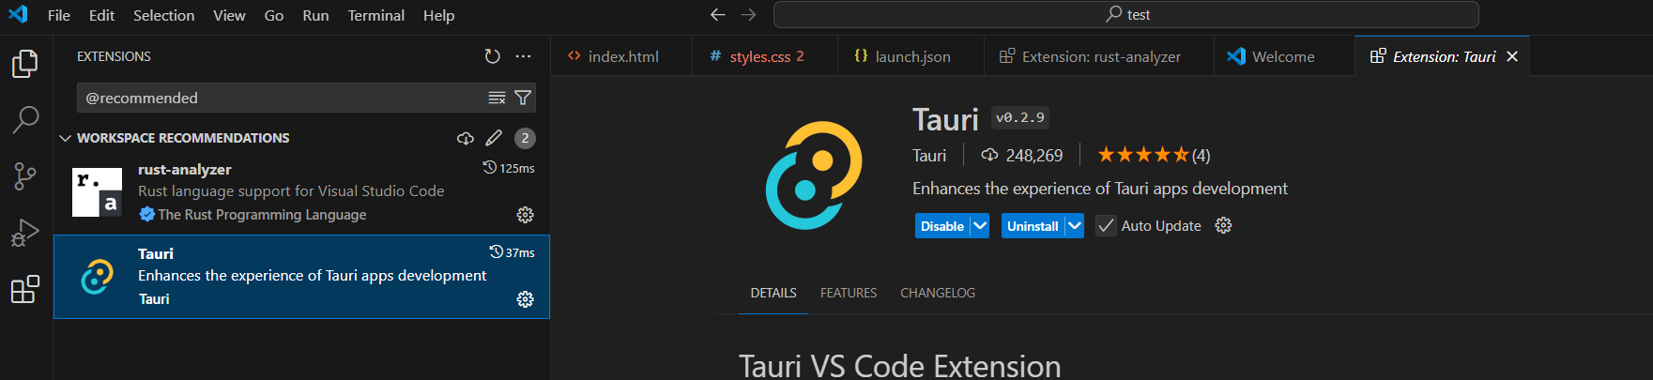Open the Go menu
1653x380 pixels.
274,15
